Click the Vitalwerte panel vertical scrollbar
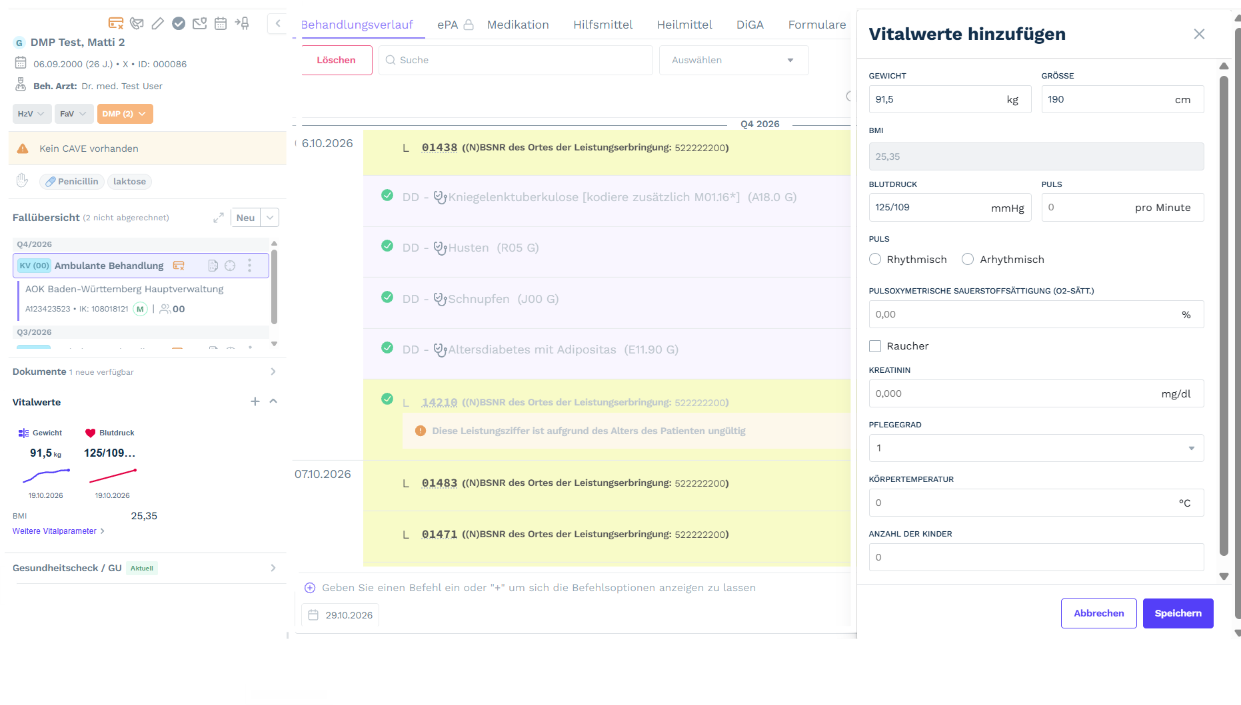 (1224, 316)
